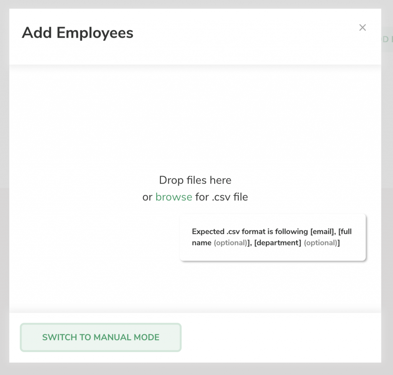
Task: Click the 'for .csv file' text
Action: coord(221,197)
